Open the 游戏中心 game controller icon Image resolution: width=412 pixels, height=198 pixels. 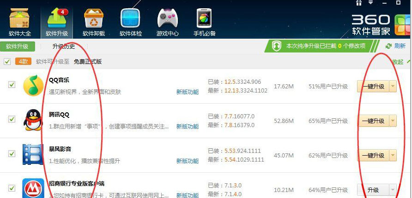tap(167, 18)
